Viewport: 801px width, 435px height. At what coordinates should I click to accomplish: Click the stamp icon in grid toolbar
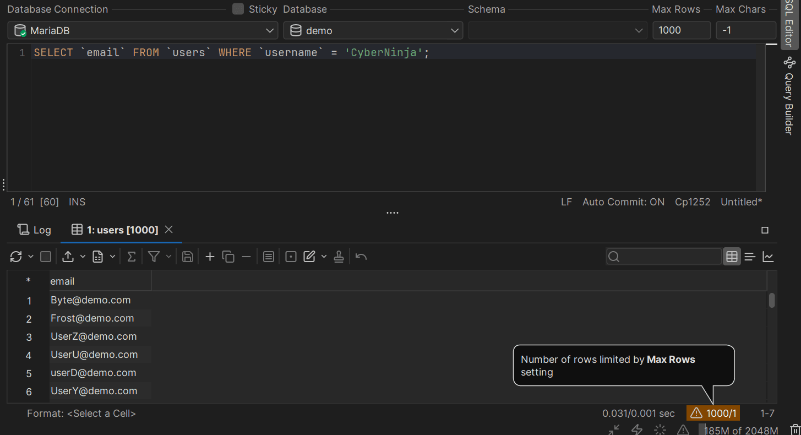(339, 257)
